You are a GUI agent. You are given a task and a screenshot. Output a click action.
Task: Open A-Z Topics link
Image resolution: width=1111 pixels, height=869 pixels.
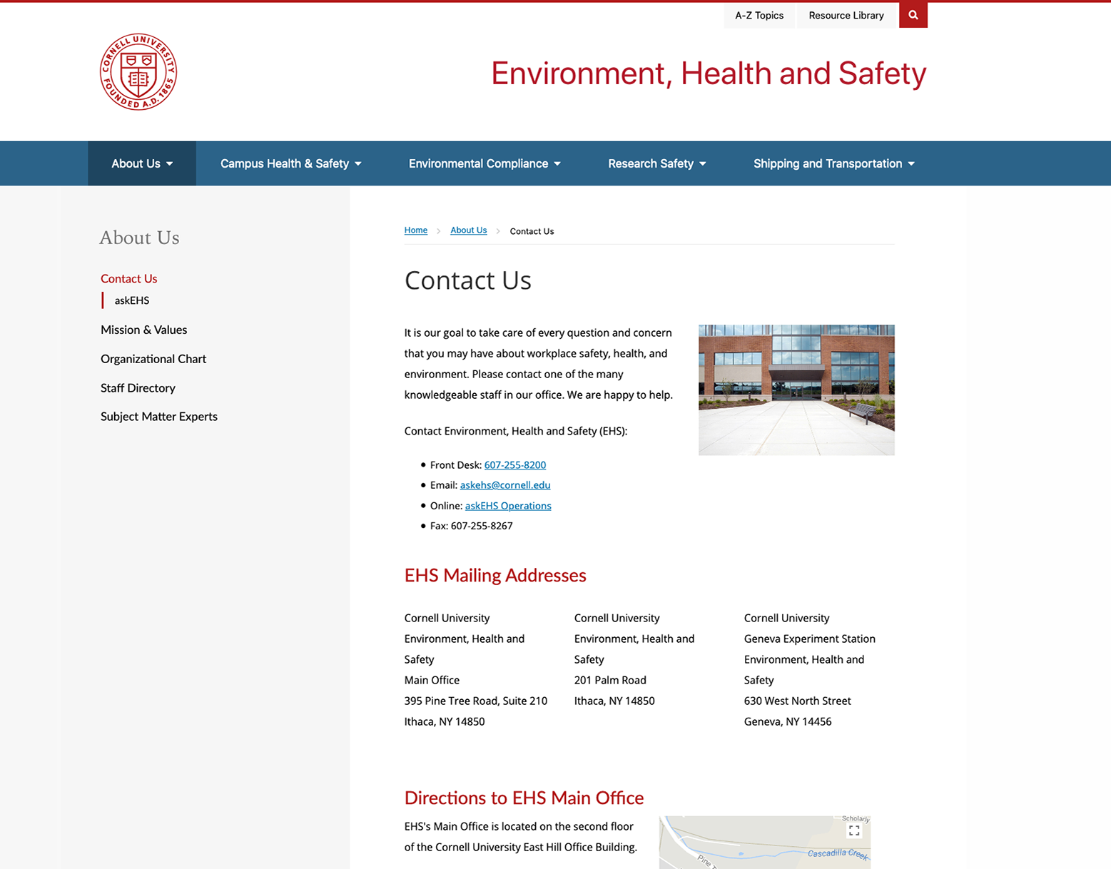pyautogui.click(x=759, y=15)
